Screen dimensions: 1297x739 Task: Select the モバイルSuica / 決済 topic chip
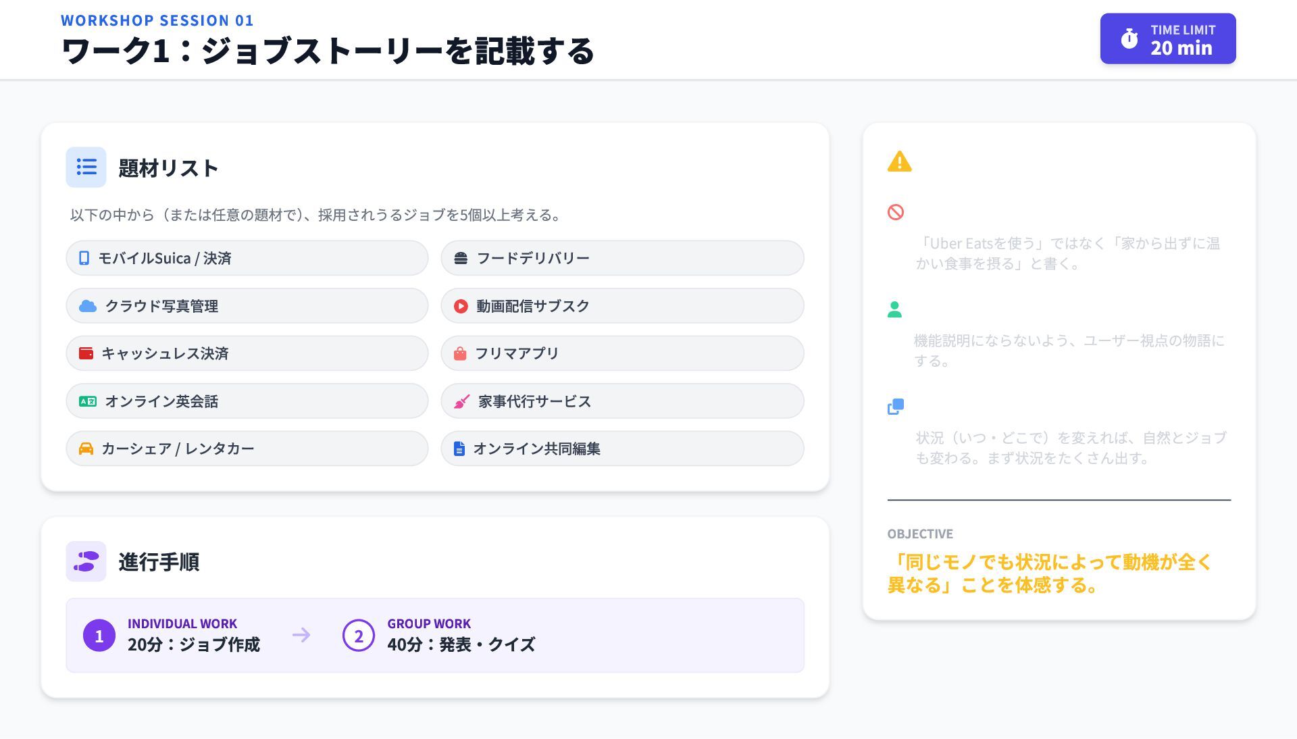[x=247, y=258]
